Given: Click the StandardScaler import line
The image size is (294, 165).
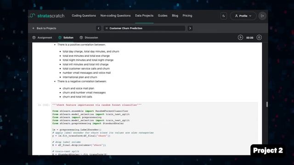Looking at the screenshot, I should click(x=88, y=123).
